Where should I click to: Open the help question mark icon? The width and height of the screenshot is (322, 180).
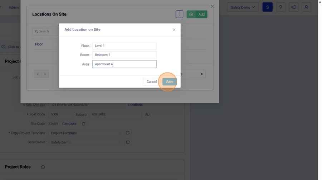[x=280, y=7]
